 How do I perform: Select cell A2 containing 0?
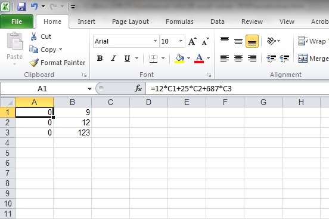pos(34,122)
